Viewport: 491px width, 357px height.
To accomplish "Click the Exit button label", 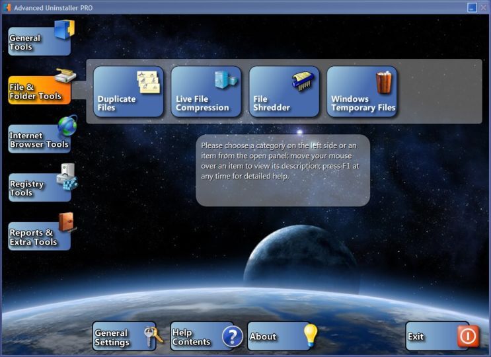I will [x=415, y=337].
